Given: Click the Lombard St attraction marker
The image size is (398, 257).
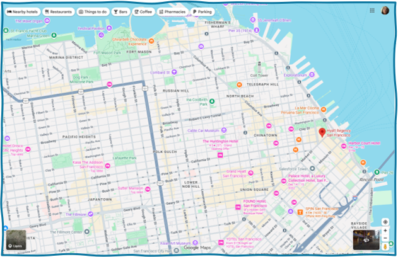Looking at the screenshot, I should 174,72.
